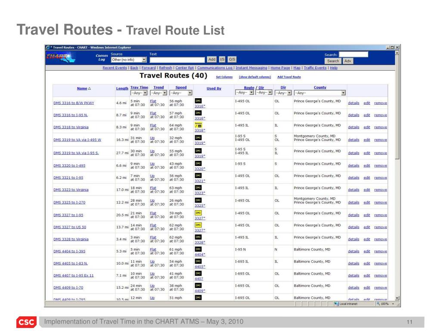Image resolution: width=441 pixels, height=331 pixels.
Task: Open the standalone Dir column filter dropdown
Action: (283, 93)
